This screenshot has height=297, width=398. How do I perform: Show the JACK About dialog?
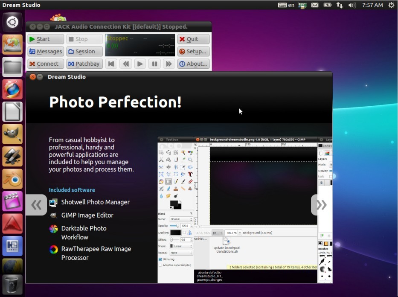[x=193, y=64]
